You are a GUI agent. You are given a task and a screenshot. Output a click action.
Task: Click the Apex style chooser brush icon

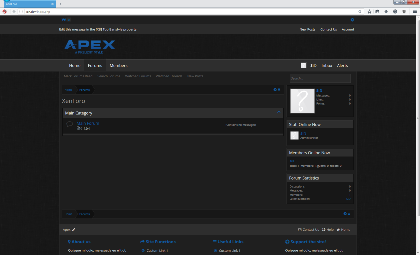[x=73, y=229]
